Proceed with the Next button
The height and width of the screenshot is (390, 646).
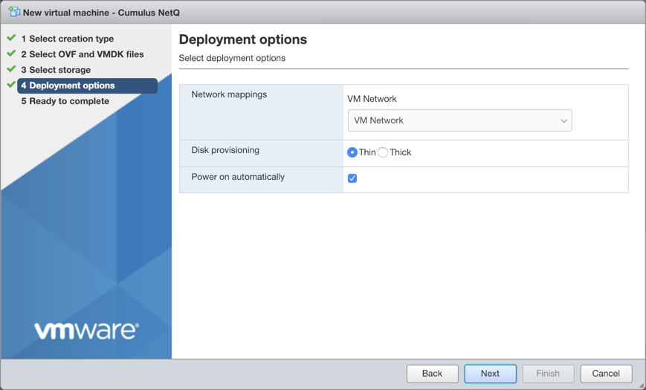[490, 374]
